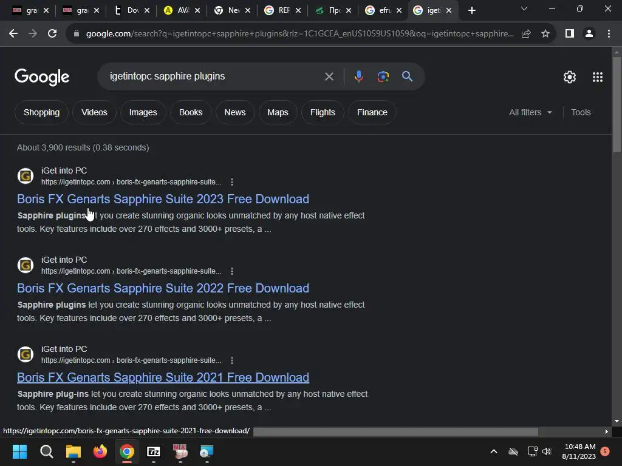Go back to the previous page
The height and width of the screenshot is (466, 622).
13,34
